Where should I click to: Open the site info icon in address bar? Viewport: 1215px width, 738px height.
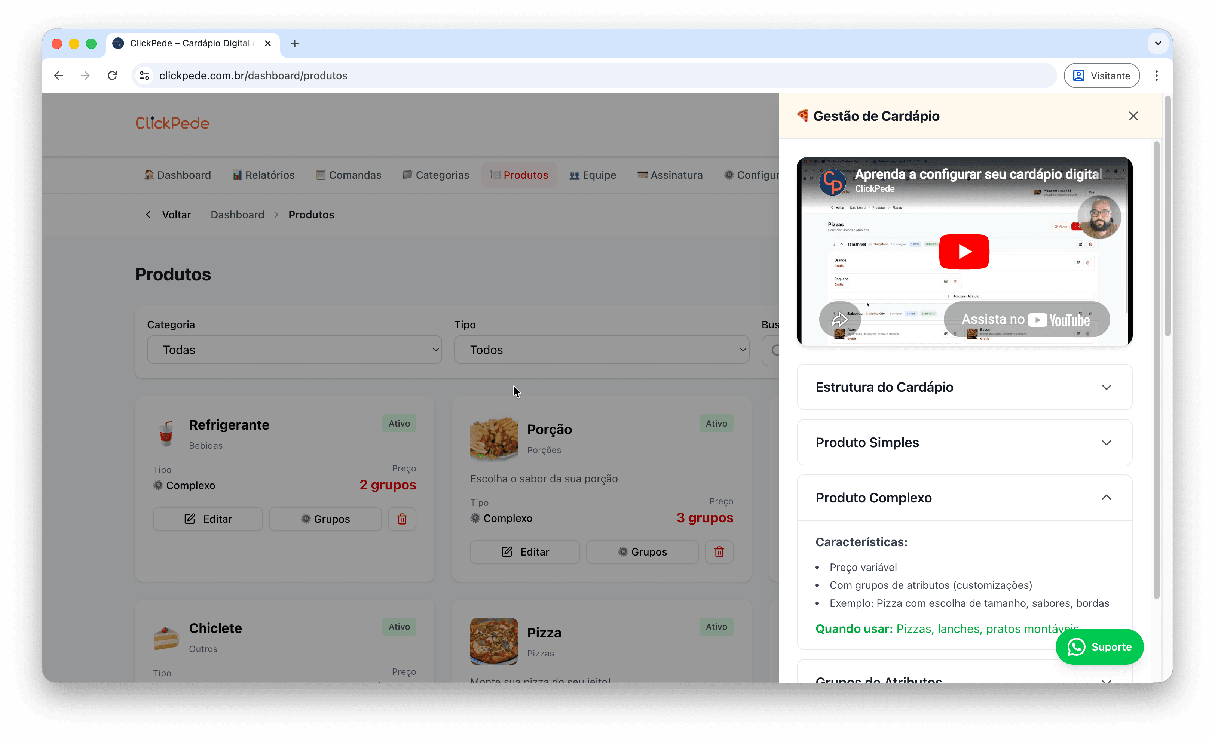pyautogui.click(x=144, y=76)
